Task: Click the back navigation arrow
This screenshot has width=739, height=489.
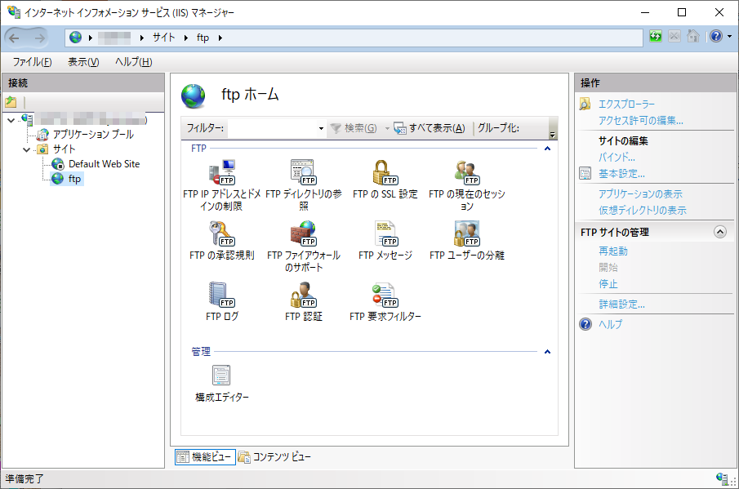Action: 15,38
